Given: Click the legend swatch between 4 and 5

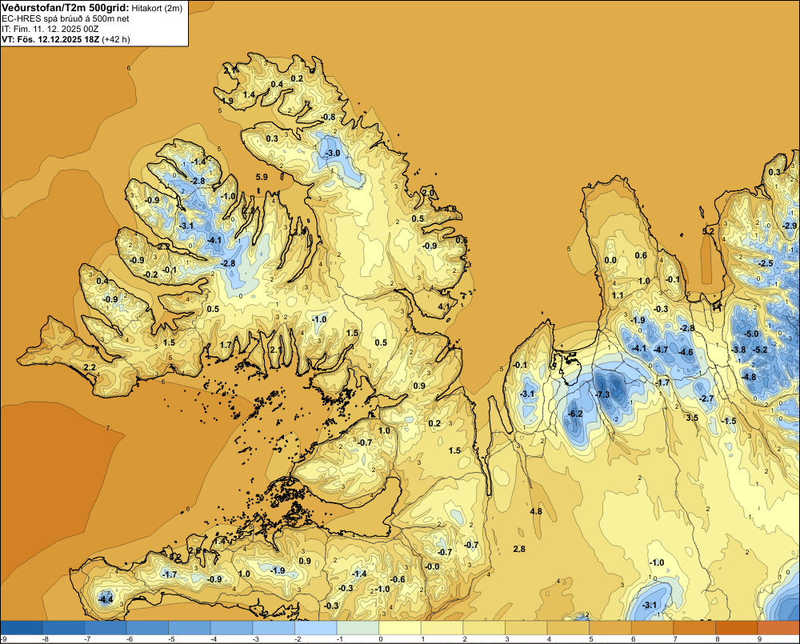Looking at the screenshot, I should [568, 627].
